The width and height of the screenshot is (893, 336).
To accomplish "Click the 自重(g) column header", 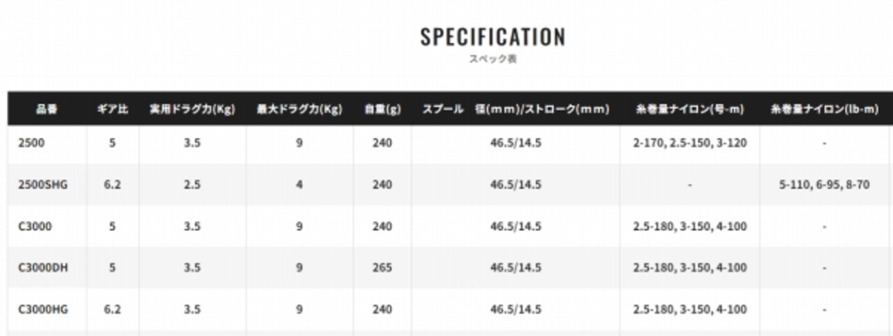I will point(382,109).
